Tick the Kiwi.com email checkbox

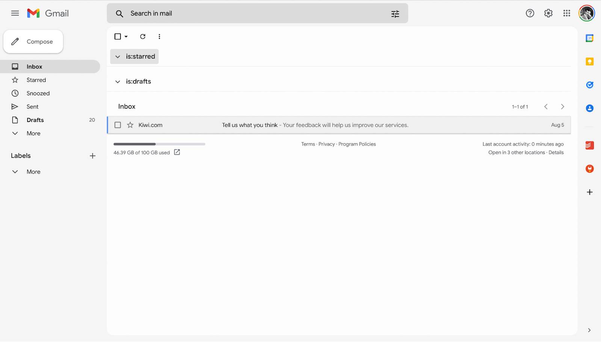tap(118, 125)
